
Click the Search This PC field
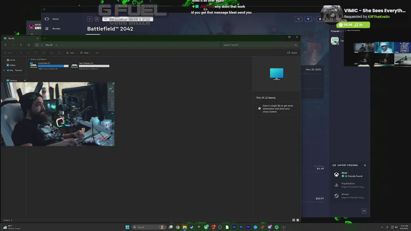tap(260, 45)
